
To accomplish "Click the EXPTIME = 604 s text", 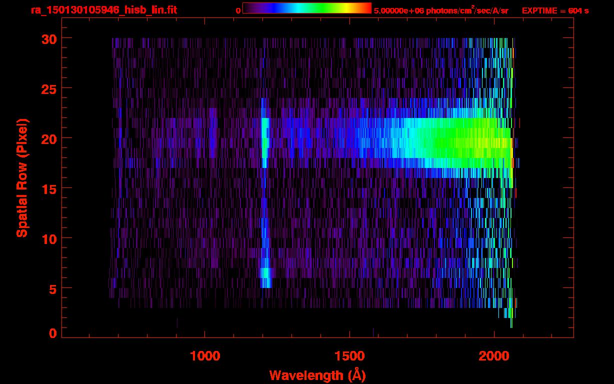I will tap(555, 10).
